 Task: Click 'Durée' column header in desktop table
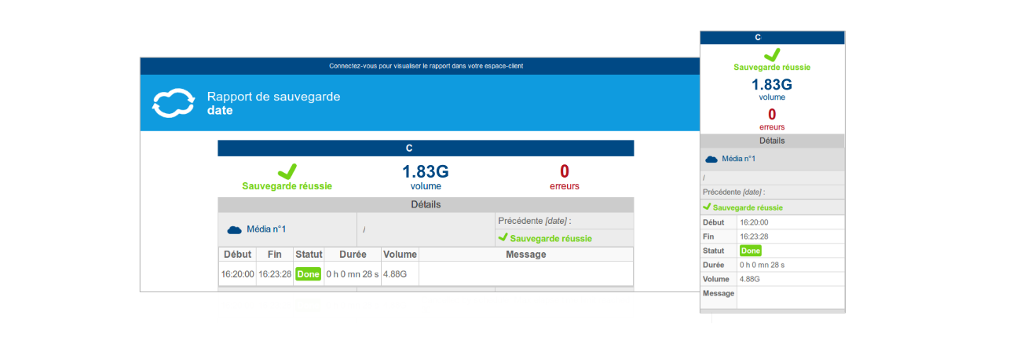click(x=353, y=255)
